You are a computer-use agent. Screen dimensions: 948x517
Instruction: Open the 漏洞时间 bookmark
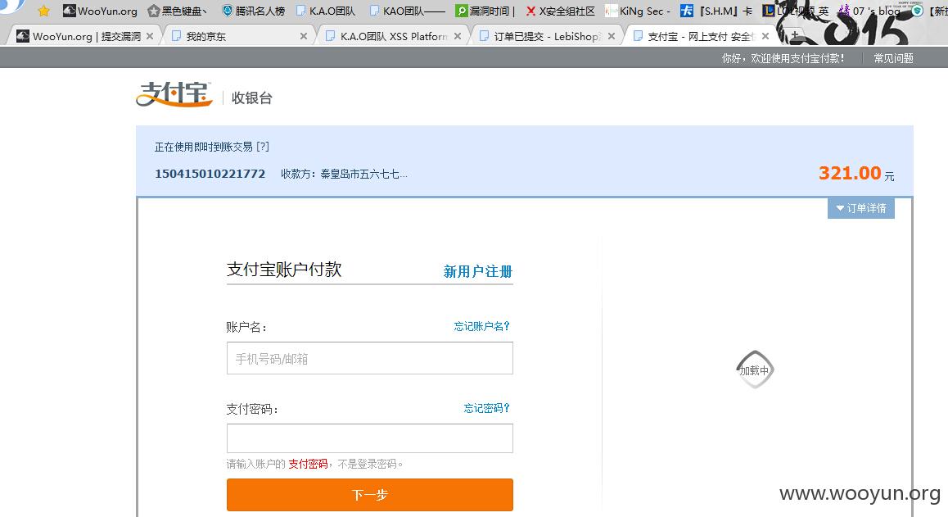[x=485, y=11]
